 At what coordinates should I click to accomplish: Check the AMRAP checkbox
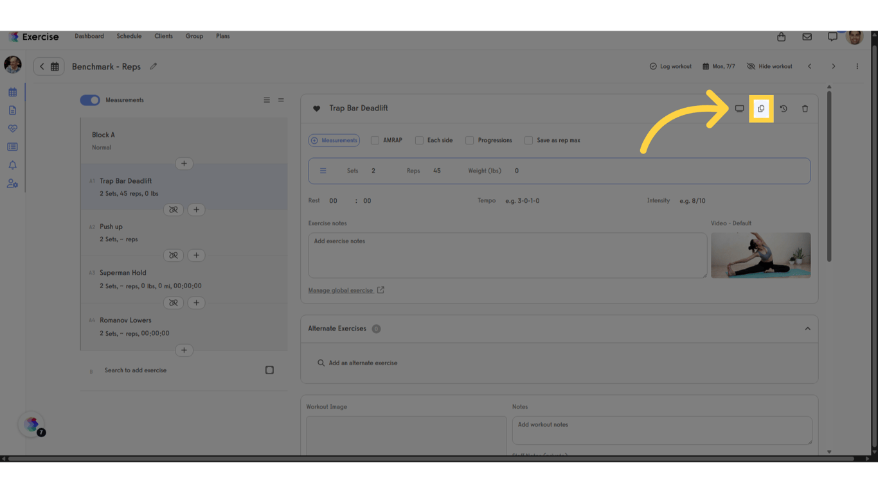(375, 140)
